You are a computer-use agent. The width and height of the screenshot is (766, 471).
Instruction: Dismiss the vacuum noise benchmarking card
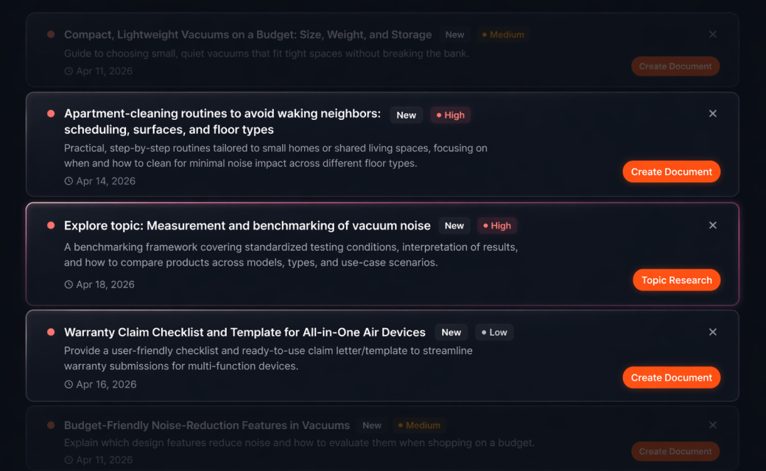click(x=712, y=225)
